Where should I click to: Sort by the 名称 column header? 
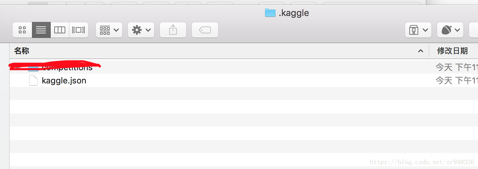tap(22, 51)
